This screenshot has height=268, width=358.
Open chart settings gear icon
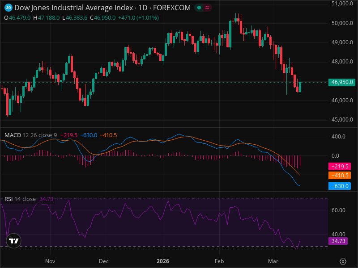343,261
